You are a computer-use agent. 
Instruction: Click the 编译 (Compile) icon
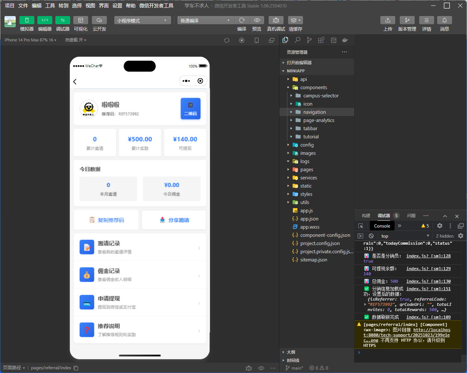(x=242, y=20)
